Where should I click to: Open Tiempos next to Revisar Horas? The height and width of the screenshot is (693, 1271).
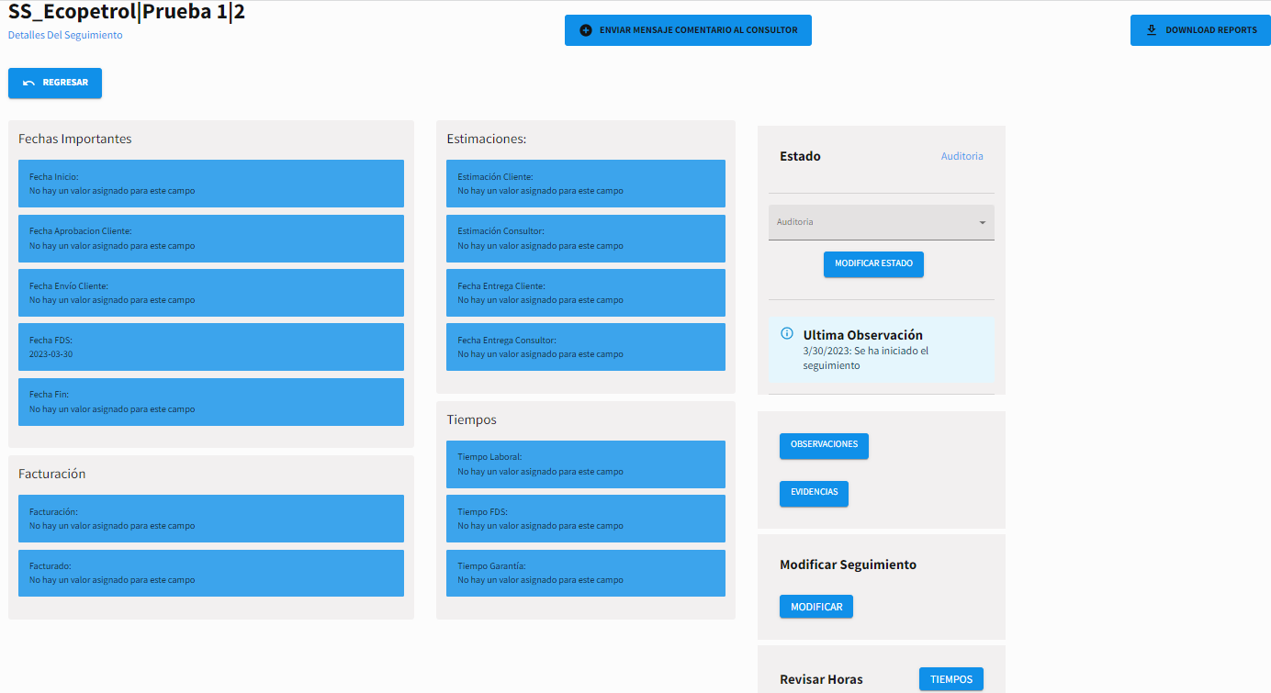click(x=951, y=679)
